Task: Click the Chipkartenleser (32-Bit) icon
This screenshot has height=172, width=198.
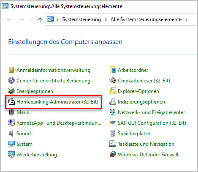Action: pyautogui.click(x=113, y=81)
